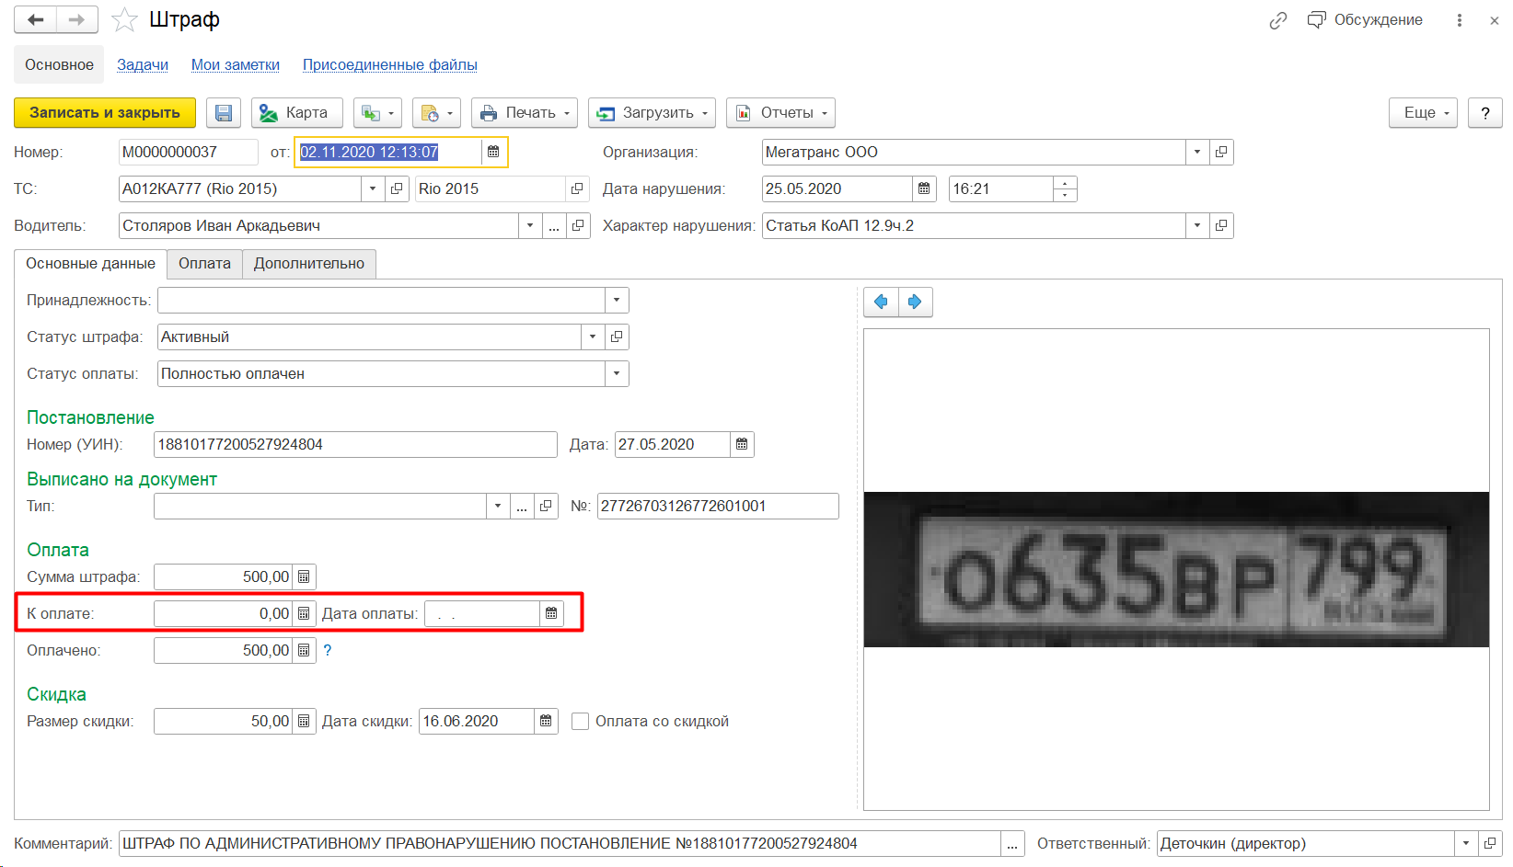Screen dimensions: 1513x867
Task: Open Присоединенные файлы link
Action: pyautogui.click(x=390, y=65)
